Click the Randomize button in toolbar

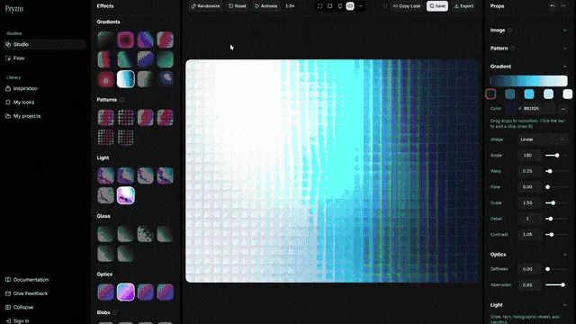tap(206, 6)
